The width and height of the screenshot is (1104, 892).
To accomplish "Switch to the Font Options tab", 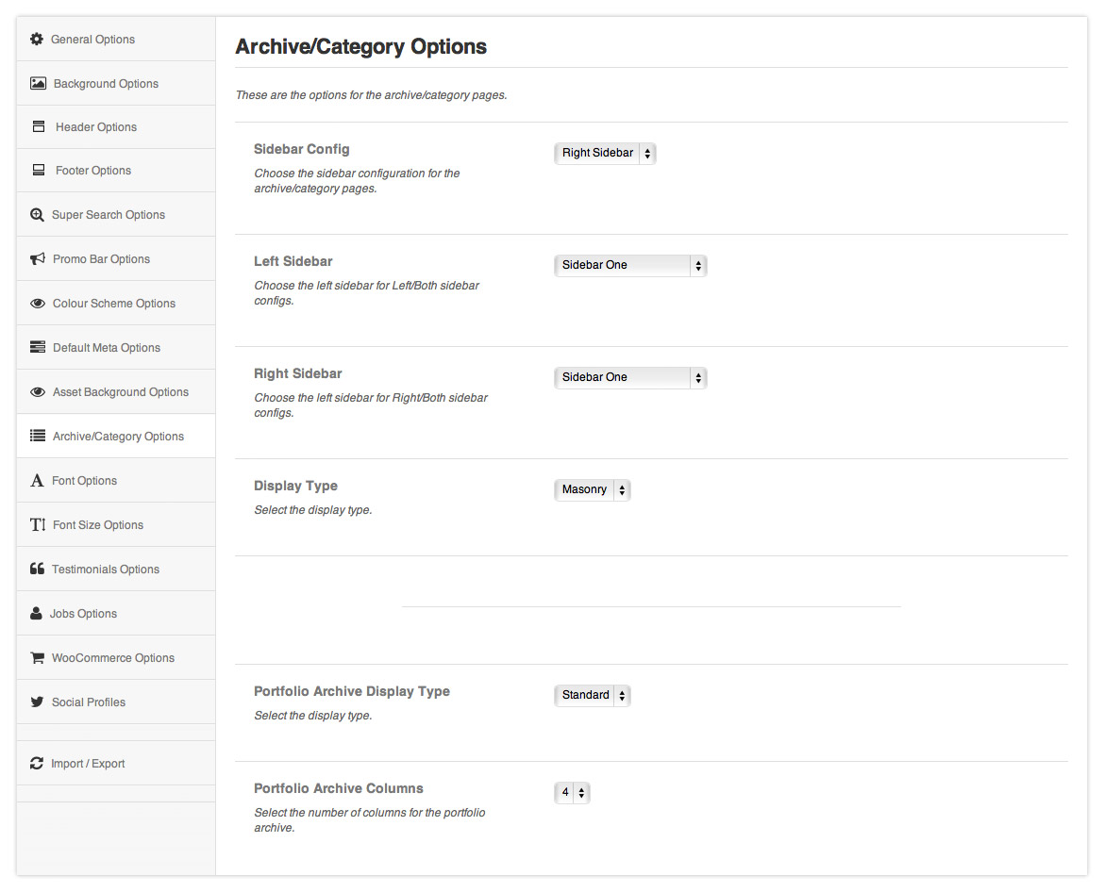I will pyautogui.click(x=84, y=481).
